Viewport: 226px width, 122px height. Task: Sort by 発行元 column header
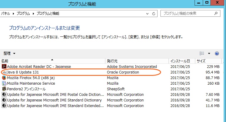click(x=137, y=61)
